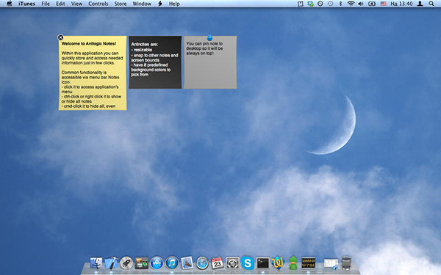The height and width of the screenshot is (275, 441).
Task: Open Finder from the Dock
Action: click(x=96, y=263)
